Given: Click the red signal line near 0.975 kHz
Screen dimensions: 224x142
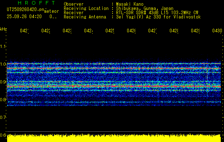Looking at the screenshot, I should [114, 69].
